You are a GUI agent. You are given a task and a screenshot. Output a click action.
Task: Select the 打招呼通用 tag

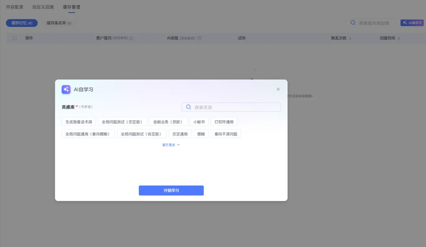pyautogui.click(x=224, y=122)
